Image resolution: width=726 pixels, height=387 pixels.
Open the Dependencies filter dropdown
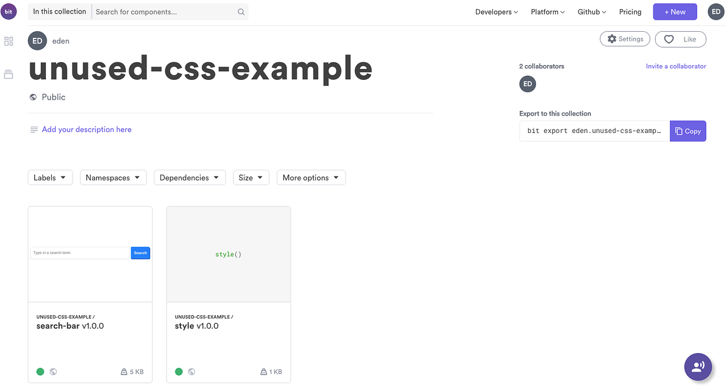point(189,177)
